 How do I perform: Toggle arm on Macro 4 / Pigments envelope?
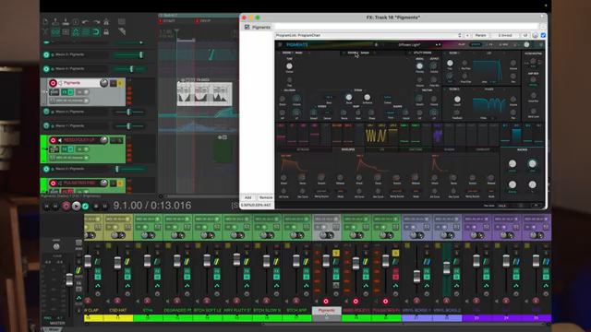46,69
